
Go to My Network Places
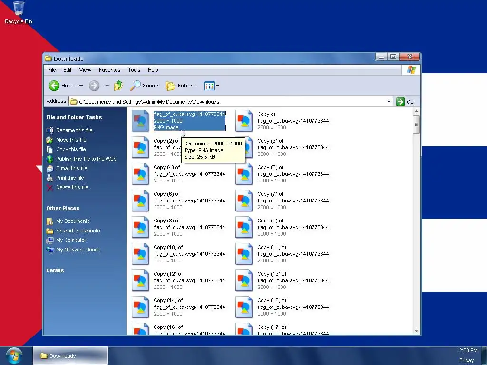tap(78, 250)
